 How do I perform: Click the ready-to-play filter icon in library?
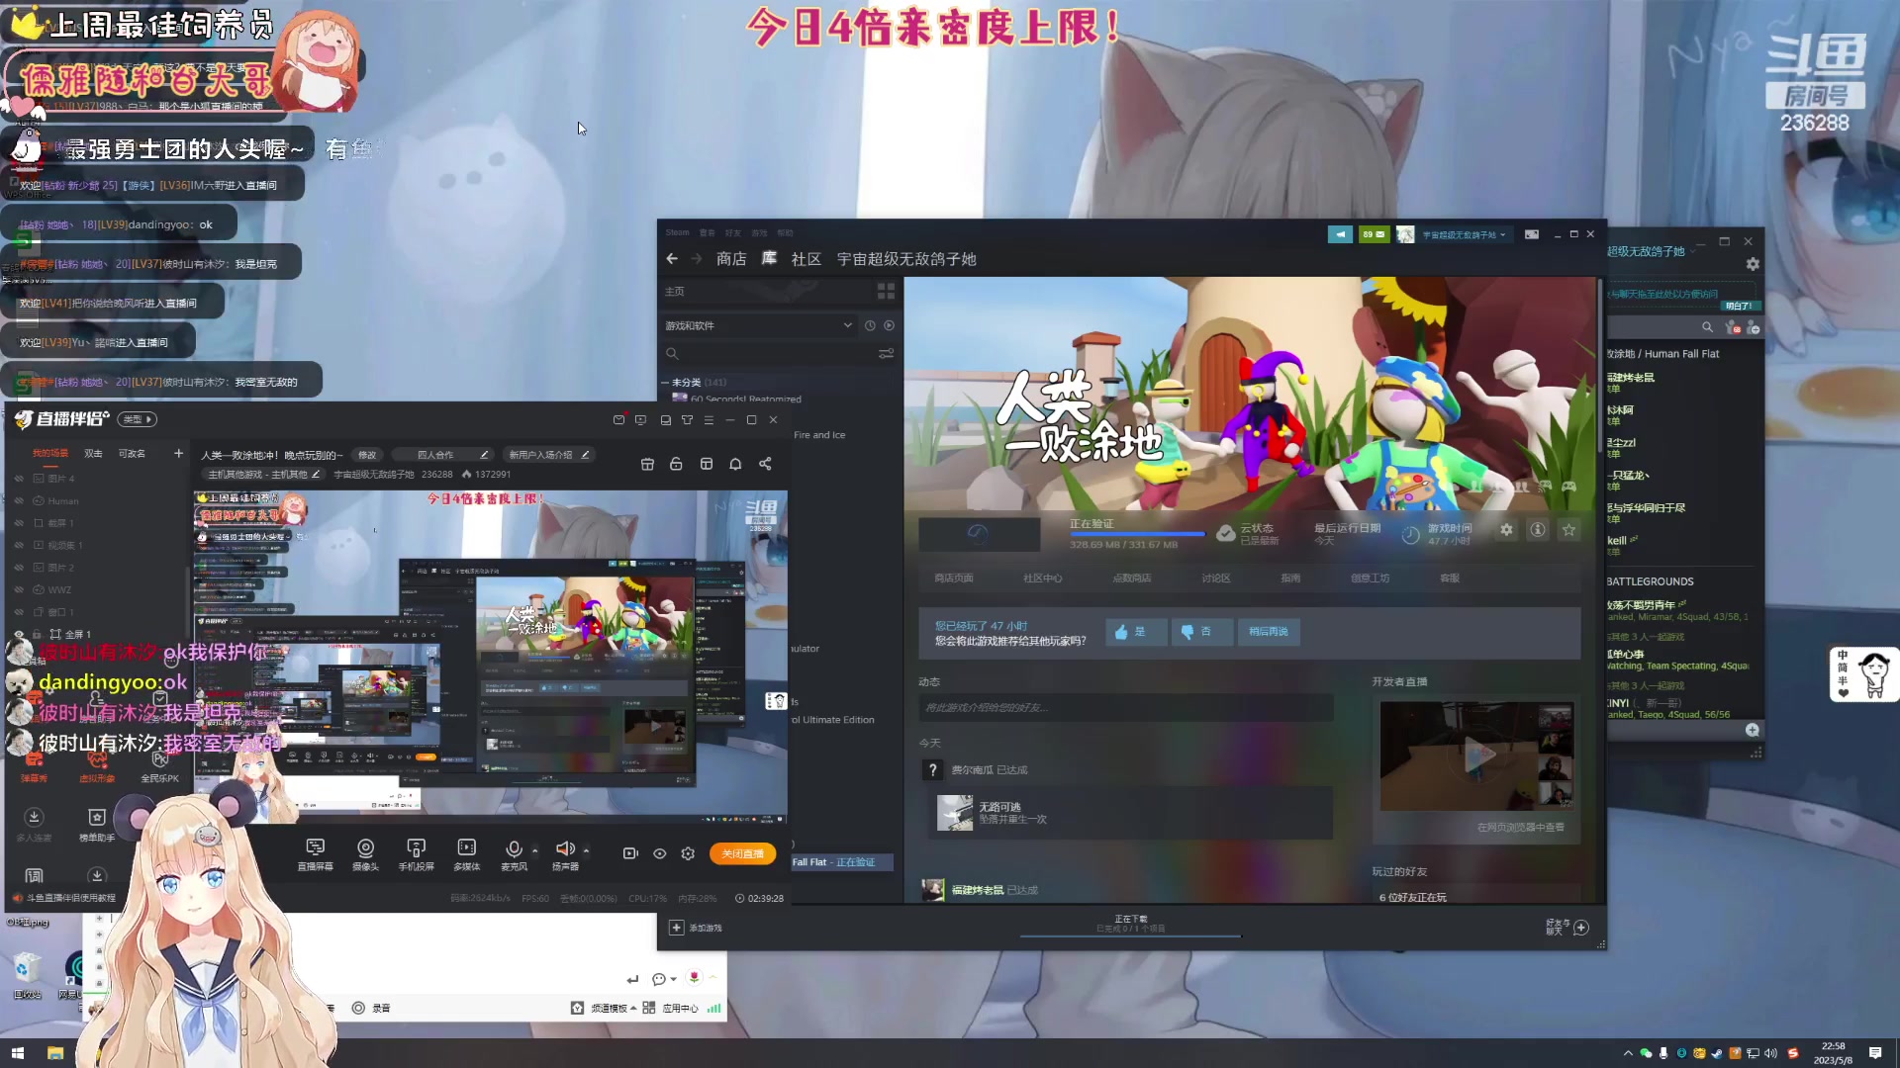pos(889,325)
